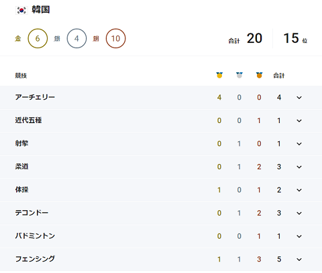Click the 韓国 country title

pyautogui.click(x=41, y=10)
